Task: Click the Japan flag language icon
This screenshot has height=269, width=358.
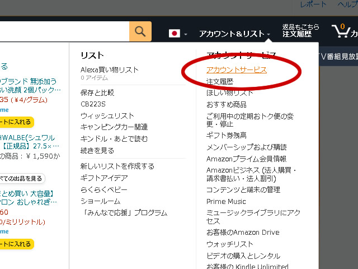Action: click(175, 34)
